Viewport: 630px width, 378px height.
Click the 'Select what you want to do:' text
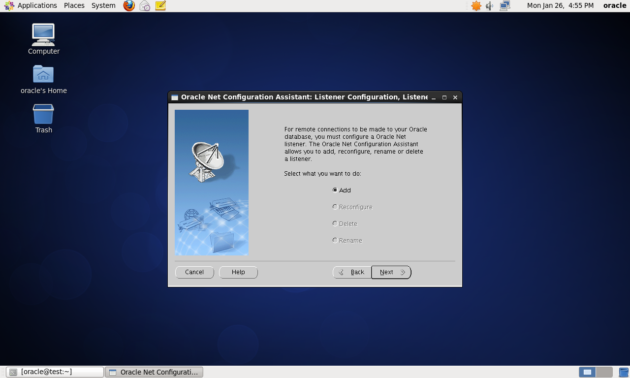(x=322, y=174)
